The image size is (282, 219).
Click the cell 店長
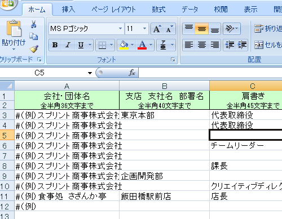pyautogui.click(x=246, y=196)
